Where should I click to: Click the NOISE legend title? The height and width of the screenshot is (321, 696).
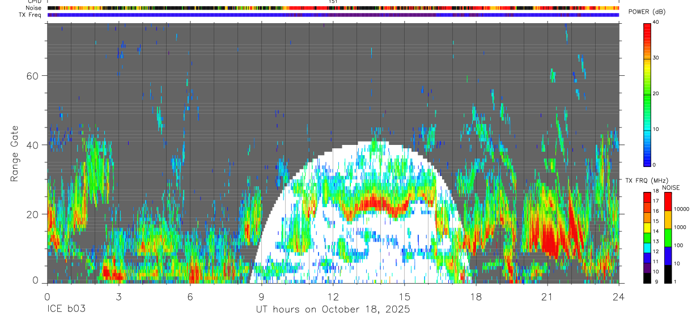[x=671, y=187]
